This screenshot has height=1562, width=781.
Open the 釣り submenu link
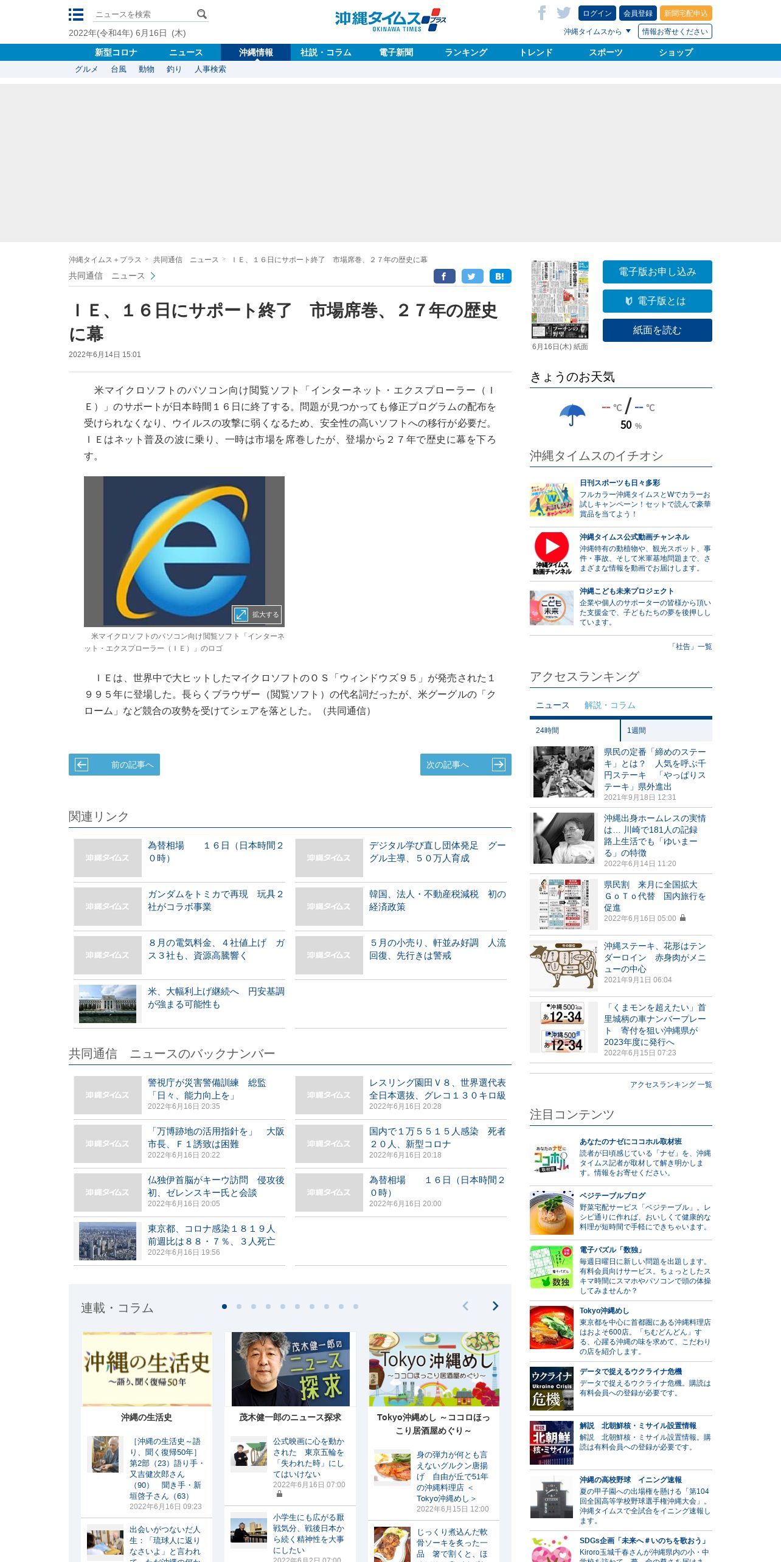[174, 69]
